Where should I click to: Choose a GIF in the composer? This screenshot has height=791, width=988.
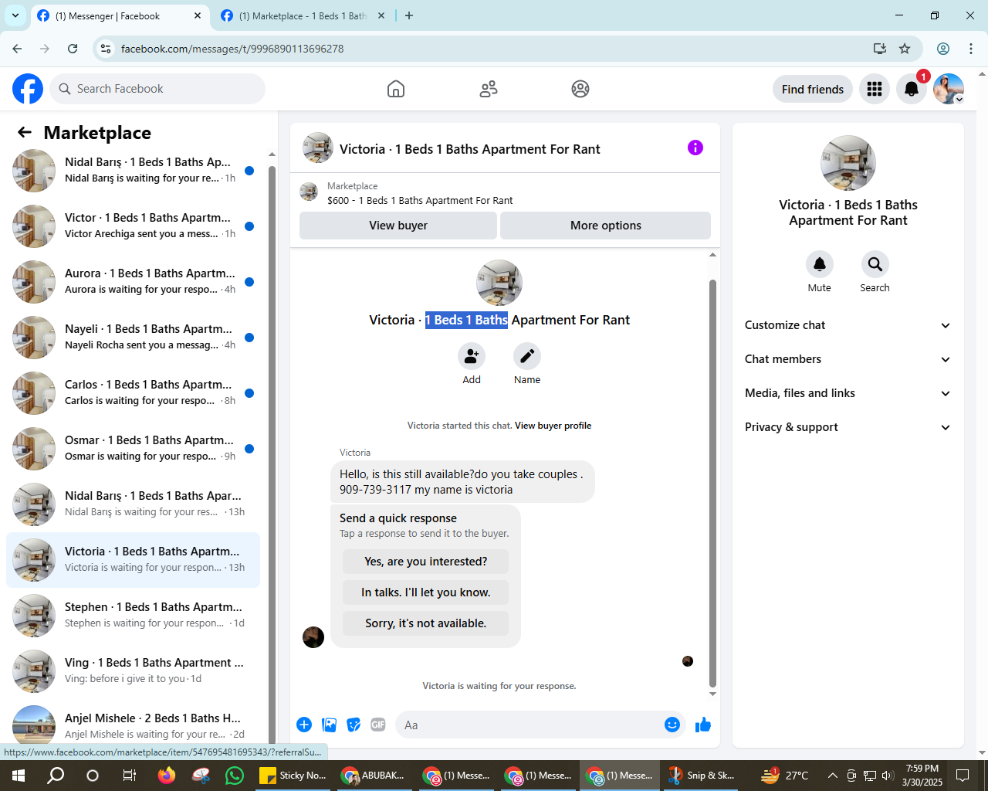pyautogui.click(x=378, y=725)
